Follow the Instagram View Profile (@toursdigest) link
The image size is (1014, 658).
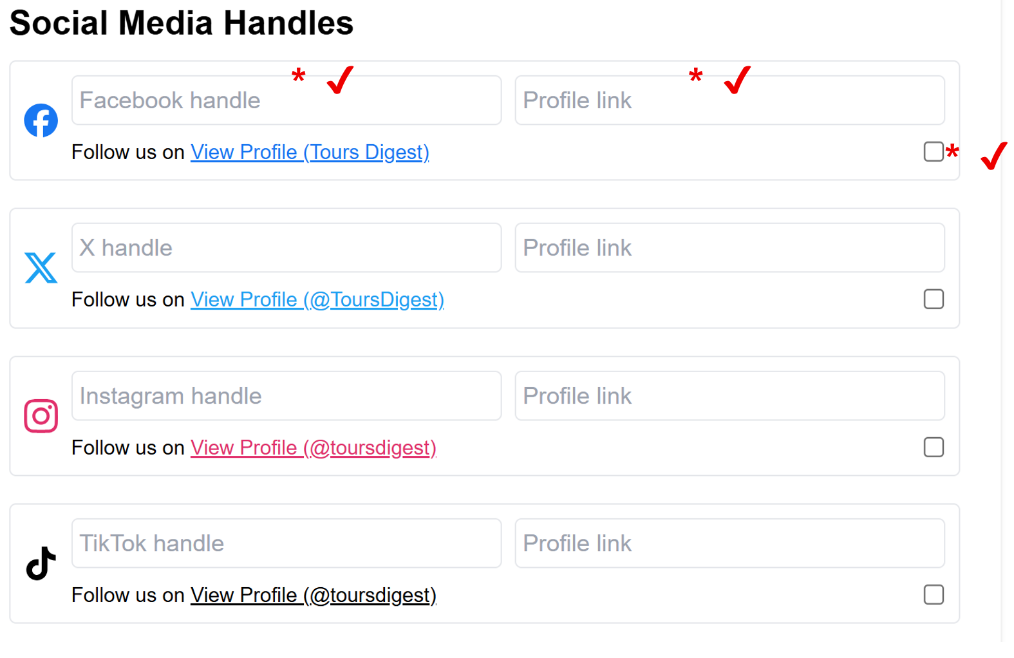313,448
